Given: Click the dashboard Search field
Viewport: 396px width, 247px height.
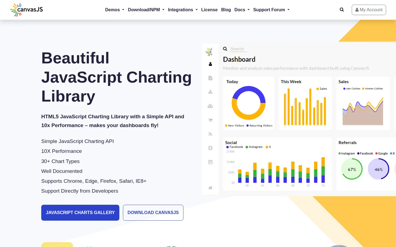Looking at the screenshot, I should click(x=238, y=49).
